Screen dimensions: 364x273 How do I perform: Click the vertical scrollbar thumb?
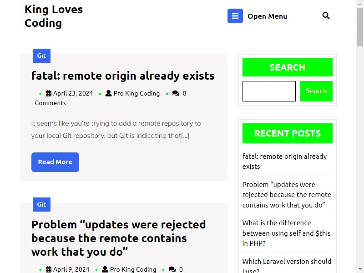(360, 27)
